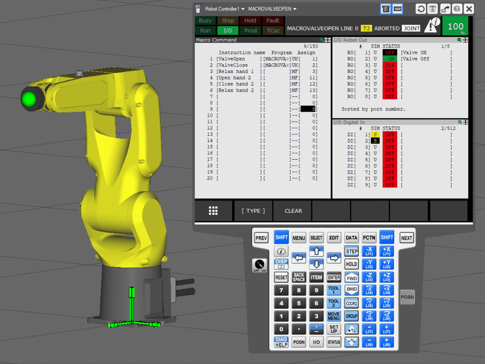This screenshot has height=364, width=485.
Task: Click the info (i) key on keypad
Action: (281, 251)
